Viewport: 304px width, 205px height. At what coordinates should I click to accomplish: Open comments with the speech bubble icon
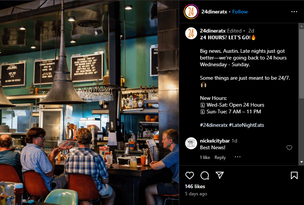205,175
